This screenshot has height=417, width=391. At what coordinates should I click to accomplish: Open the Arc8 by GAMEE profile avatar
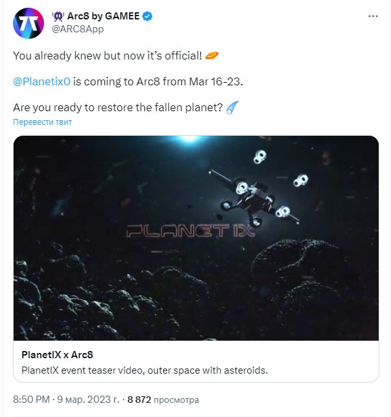click(x=28, y=23)
